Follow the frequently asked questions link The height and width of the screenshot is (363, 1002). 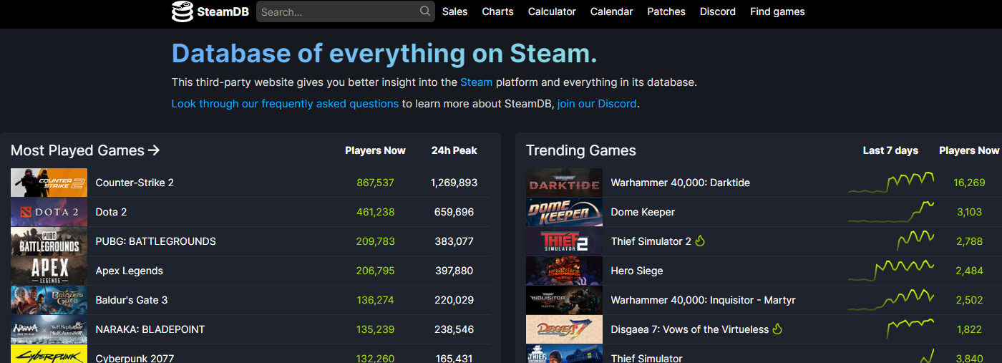tap(285, 104)
